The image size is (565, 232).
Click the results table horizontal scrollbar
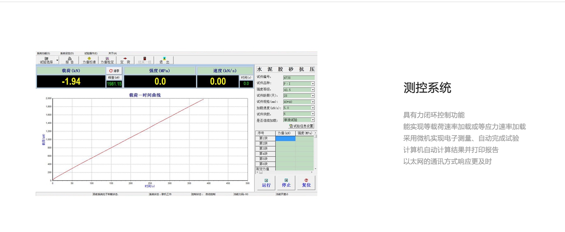286,172
